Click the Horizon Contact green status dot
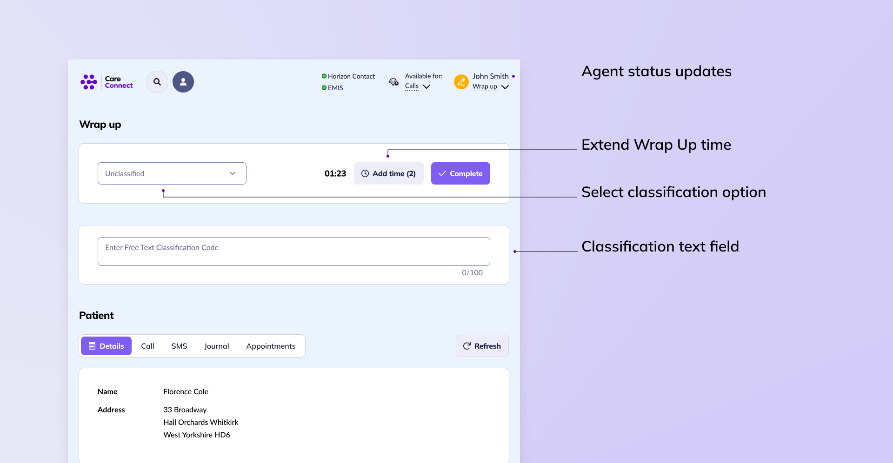The height and width of the screenshot is (463, 893). (x=324, y=76)
